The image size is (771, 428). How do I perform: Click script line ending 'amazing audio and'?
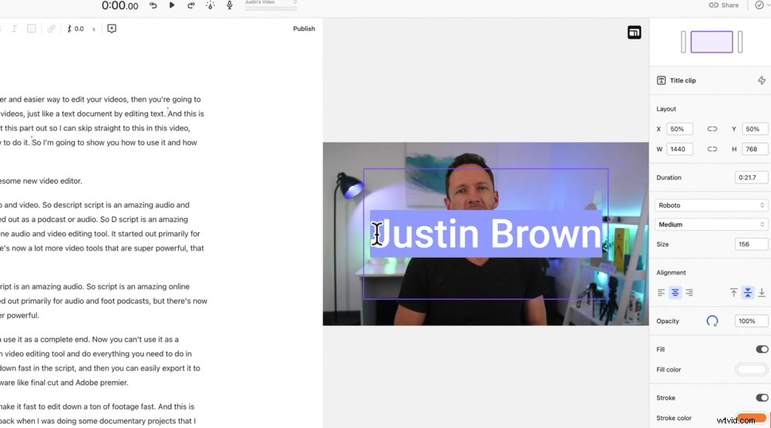[95, 205]
